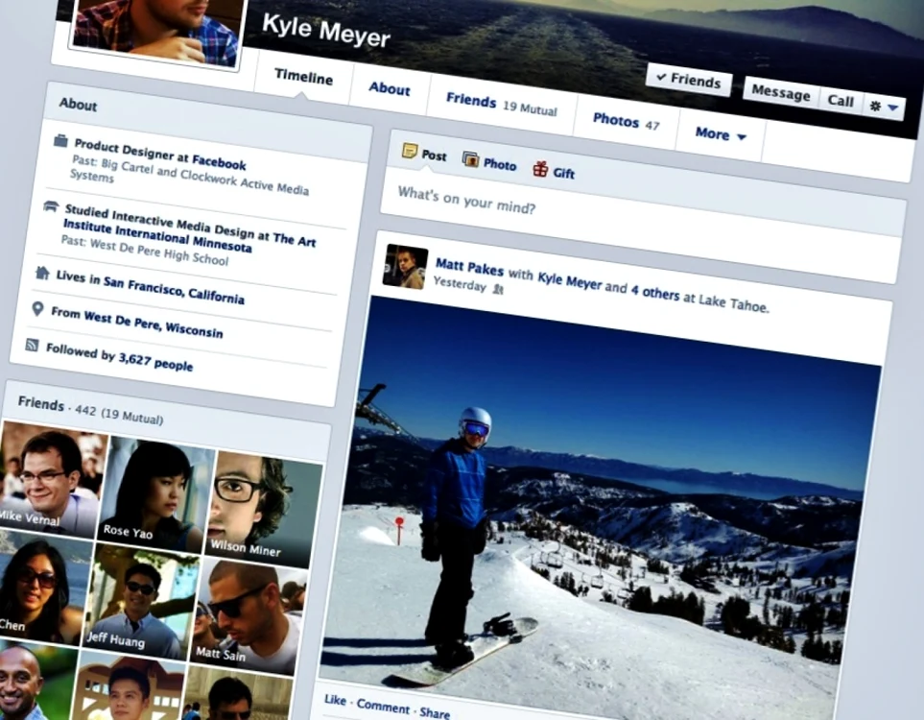
Task: Open Rose Yao friend thumbnail
Action: click(x=154, y=495)
